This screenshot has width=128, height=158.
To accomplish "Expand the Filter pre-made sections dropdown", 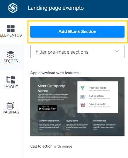I will [77, 52].
